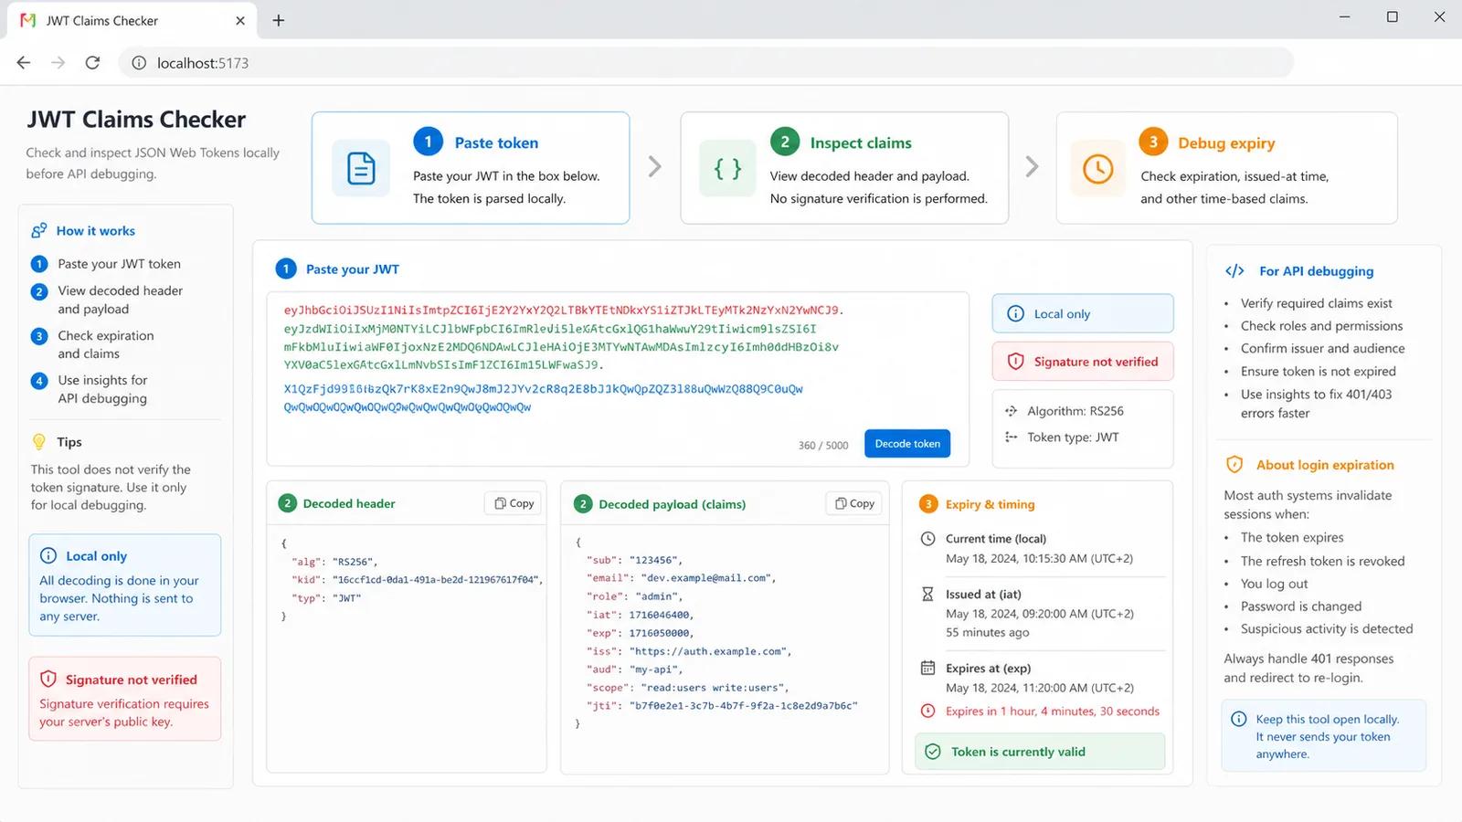Screen dimensions: 1462x822
Task: Click the "email": "dev.example@mail.com" claim
Action: [x=681, y=578]
